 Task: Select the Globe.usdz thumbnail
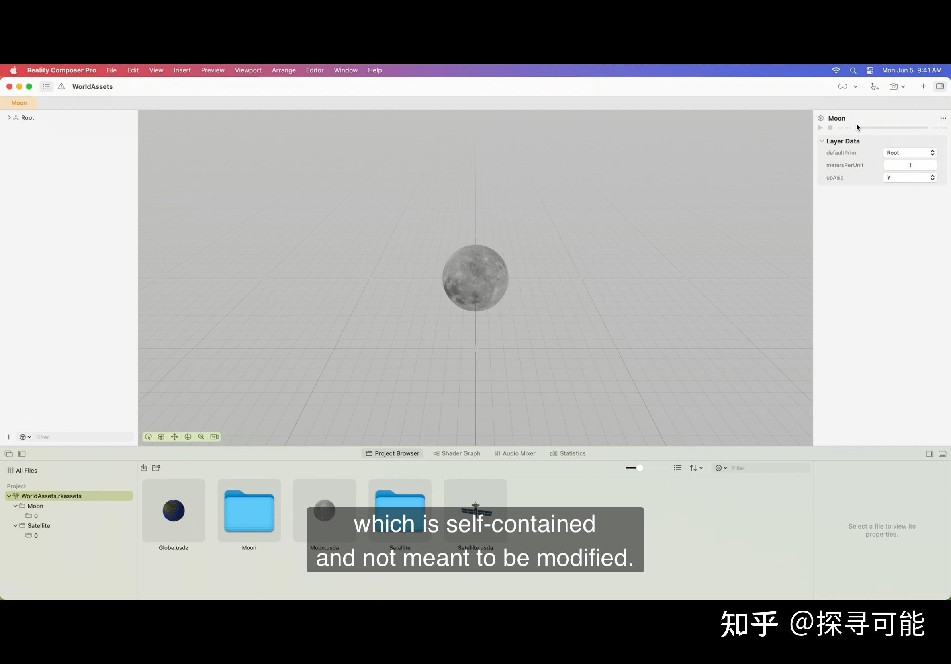173,511
